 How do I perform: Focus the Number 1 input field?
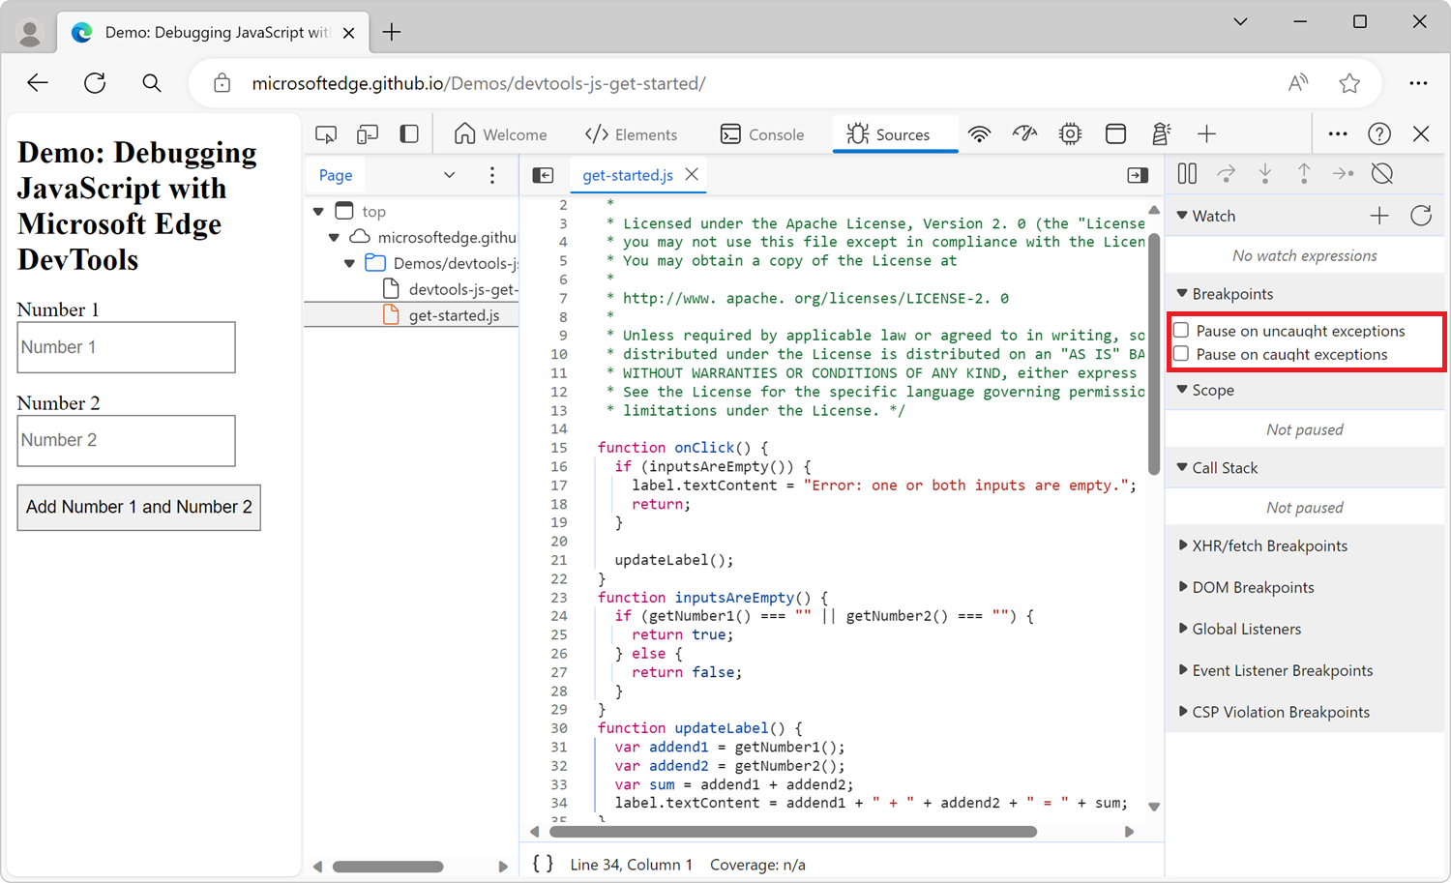tap(126, 347)
